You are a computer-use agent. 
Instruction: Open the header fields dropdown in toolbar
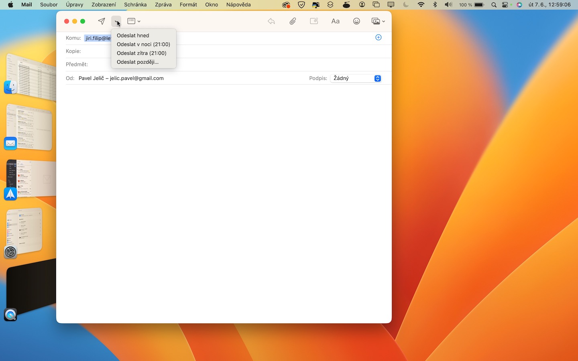pos(134,21)
